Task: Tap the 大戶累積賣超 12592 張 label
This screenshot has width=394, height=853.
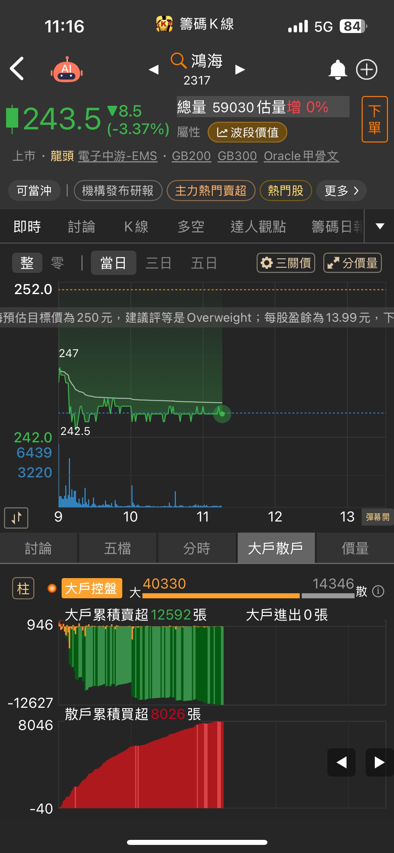Action: (x=135, y=615)
